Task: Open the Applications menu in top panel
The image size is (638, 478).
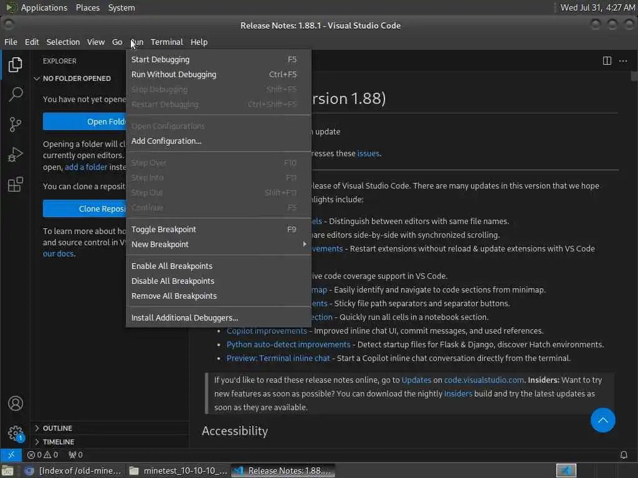Action: point(37,7)
